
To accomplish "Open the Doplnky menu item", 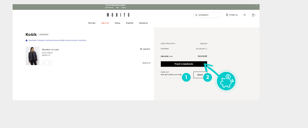I will [x=129, y=23].
